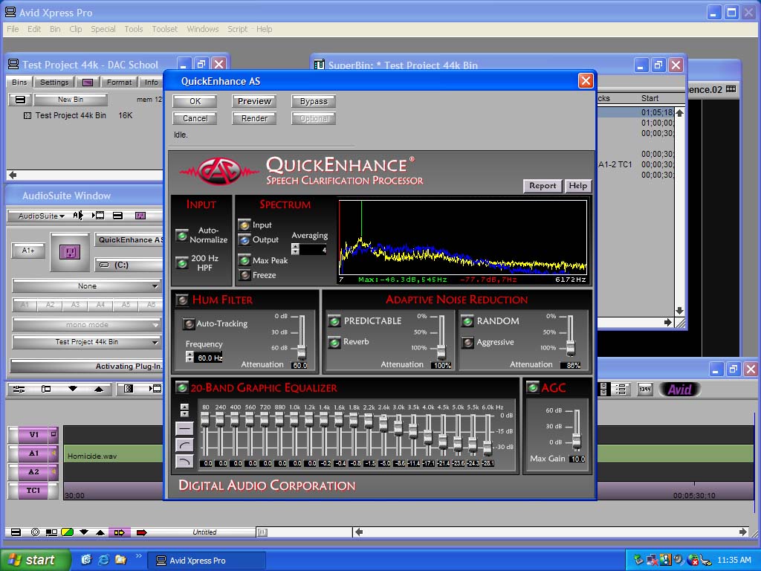
Task: Open the Tools menu
Action: tap(133, 29)
